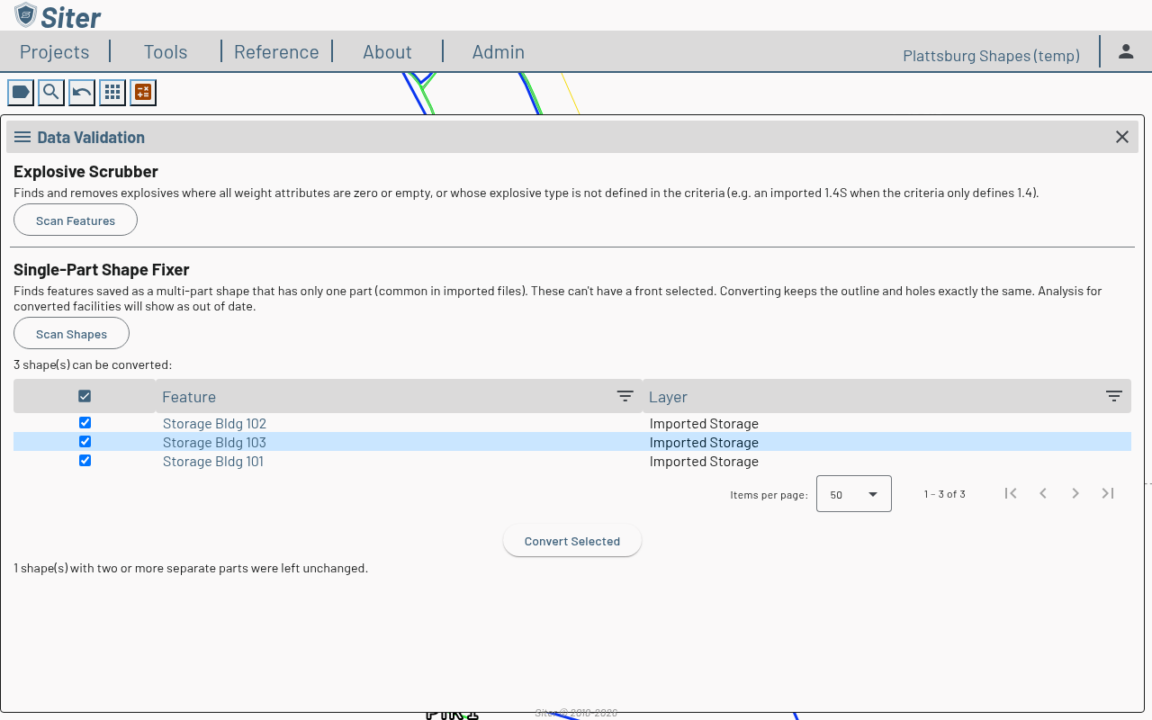The width and height of the screenshot is (1152, 720).
Task: Click the Scan Shapes button
Action: pyautogui.click(x=72, y=334)
